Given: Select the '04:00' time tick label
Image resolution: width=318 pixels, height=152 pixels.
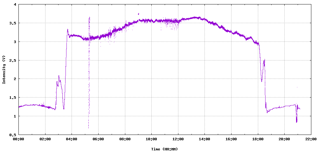Looking at the screenshot, I should point(72,139).
